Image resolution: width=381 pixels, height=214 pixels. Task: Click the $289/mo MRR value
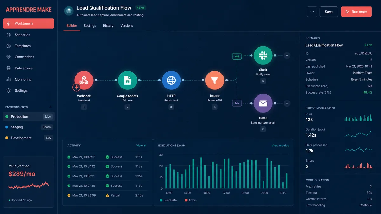[22, 174]
